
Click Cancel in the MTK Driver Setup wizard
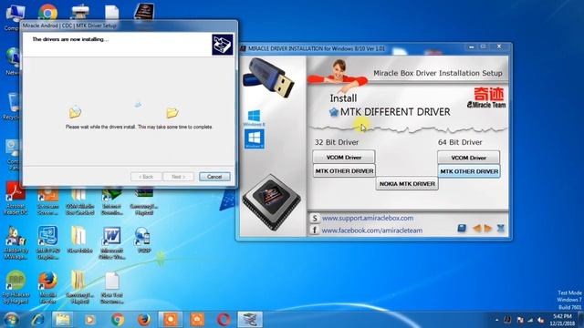[x=214, y=177]
